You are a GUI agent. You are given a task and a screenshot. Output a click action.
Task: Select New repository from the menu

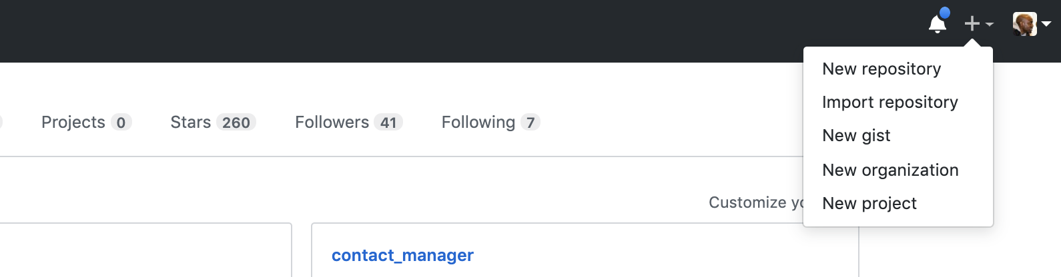881,69
